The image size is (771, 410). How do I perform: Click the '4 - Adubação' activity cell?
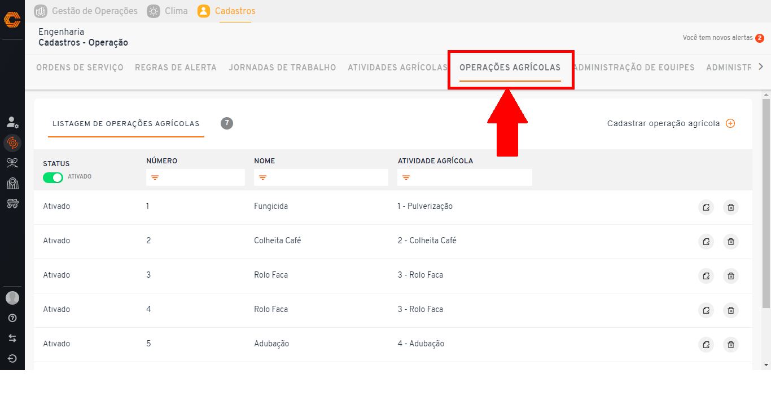coord(421,344)
